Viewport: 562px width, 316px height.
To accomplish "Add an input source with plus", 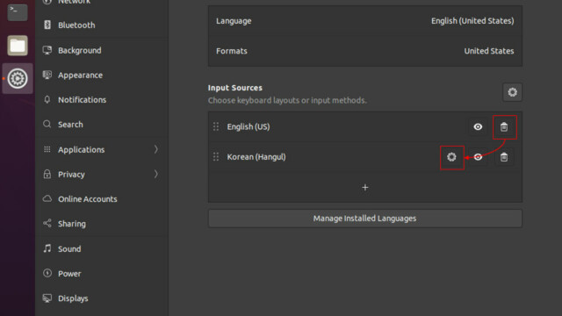I will pyautogui.click(x=365, y=187).
